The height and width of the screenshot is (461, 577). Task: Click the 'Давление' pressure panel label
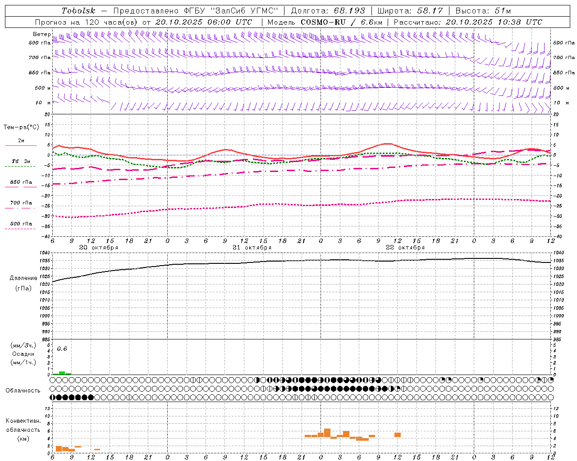23,278
